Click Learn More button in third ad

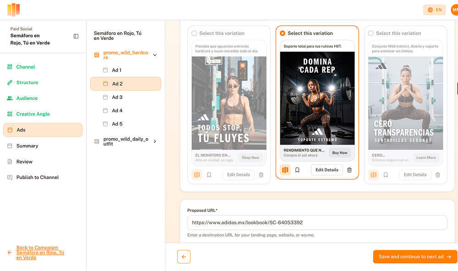click(426, 157)
